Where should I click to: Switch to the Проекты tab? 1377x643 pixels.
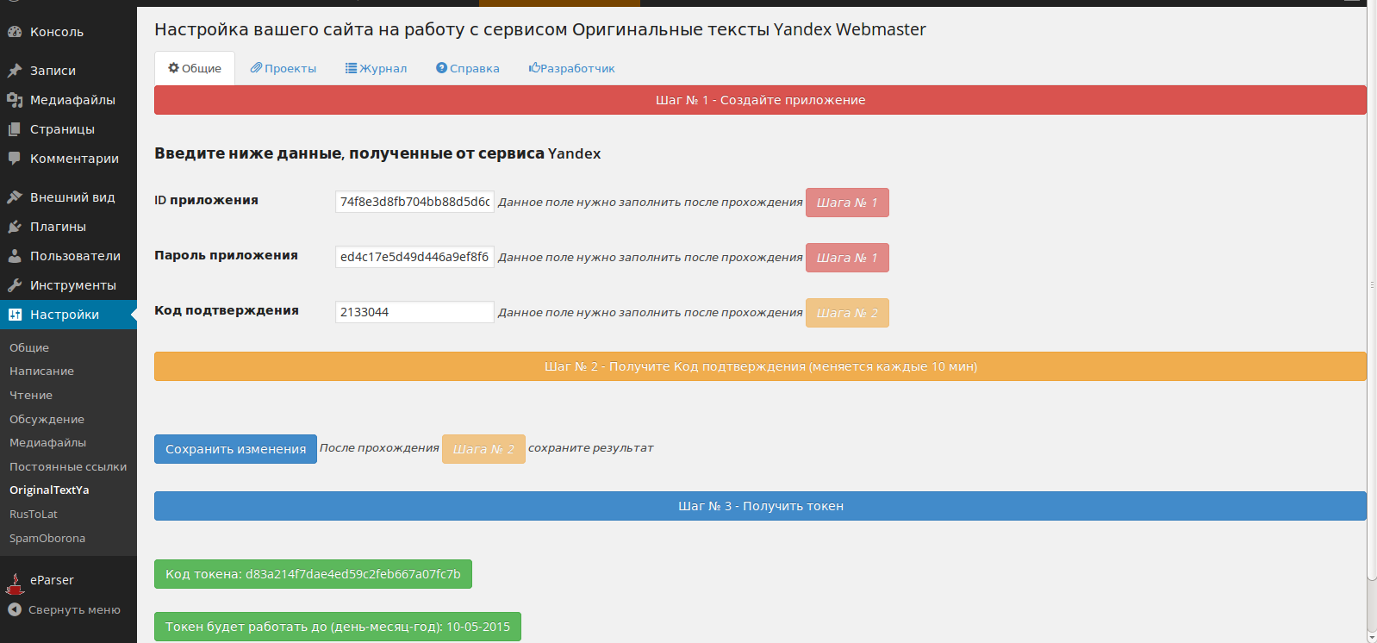coord(283,68)
